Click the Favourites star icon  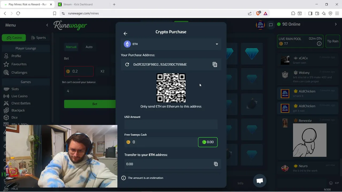pos(6,64)
